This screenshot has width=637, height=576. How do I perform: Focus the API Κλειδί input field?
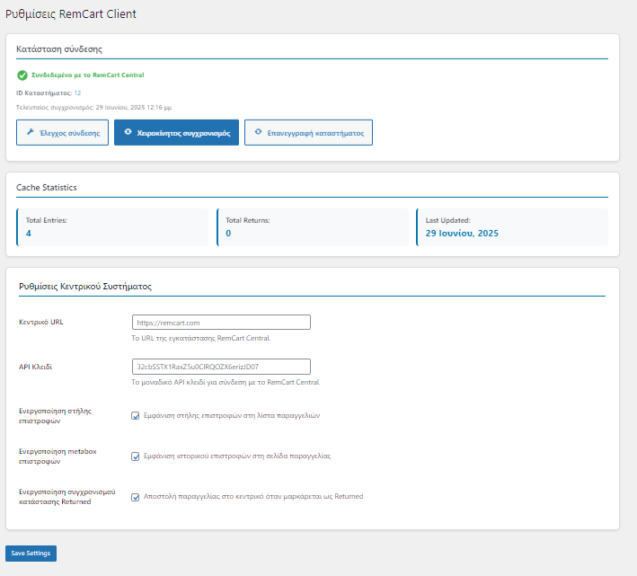click(x=221, y=367)
